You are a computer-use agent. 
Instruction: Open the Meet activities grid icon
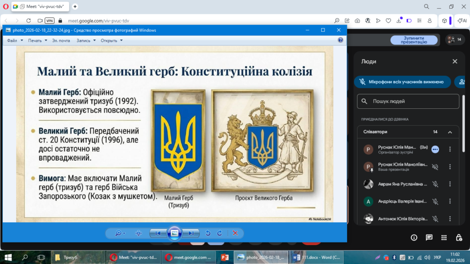pos(444,237)
